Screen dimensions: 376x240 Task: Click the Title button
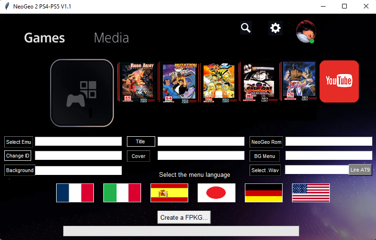point(141,141)
